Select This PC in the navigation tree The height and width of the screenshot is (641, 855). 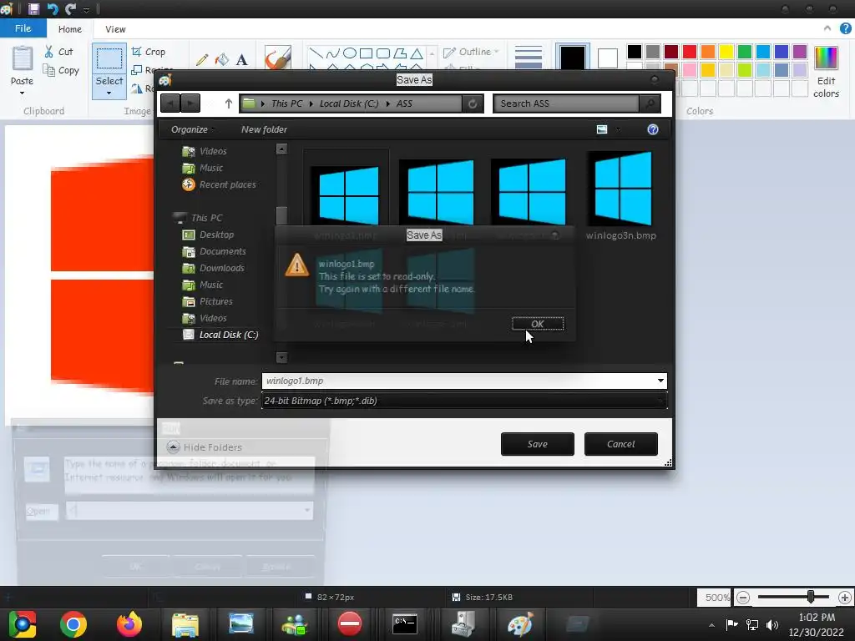[x=197, y=218]
